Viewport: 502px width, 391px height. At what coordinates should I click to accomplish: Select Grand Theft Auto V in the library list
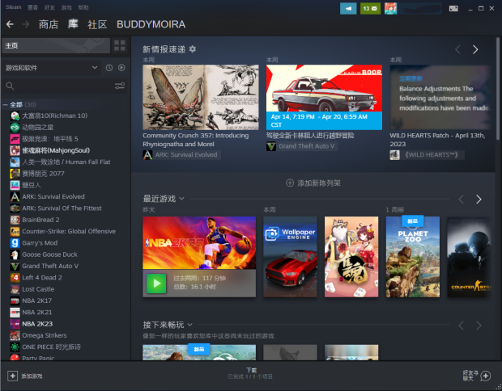pyautogui.click(x=50, y=266)
